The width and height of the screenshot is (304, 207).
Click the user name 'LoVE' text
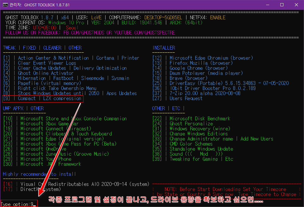click(96, 17)
